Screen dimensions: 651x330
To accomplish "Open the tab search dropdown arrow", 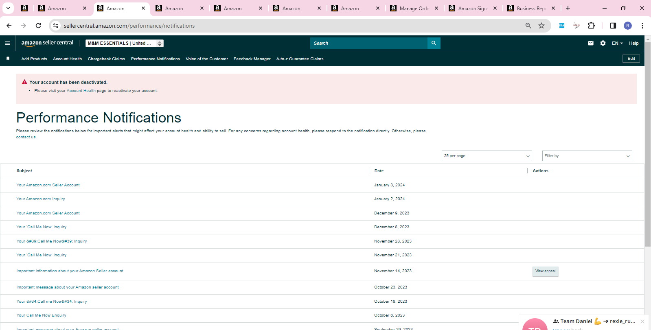I will point(8,8).
